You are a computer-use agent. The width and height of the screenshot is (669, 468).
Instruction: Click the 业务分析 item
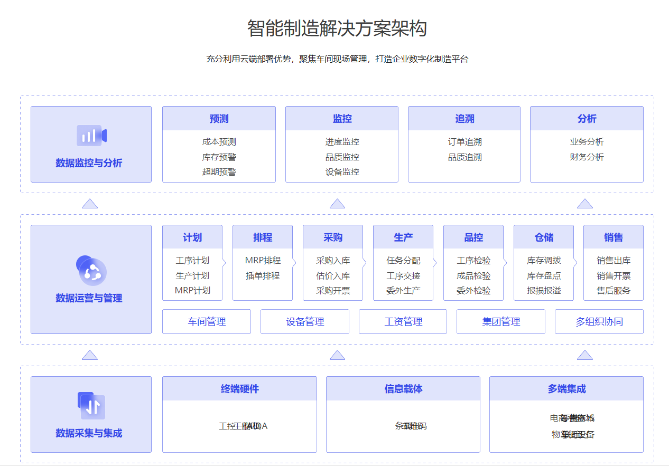tap(587, 142)
